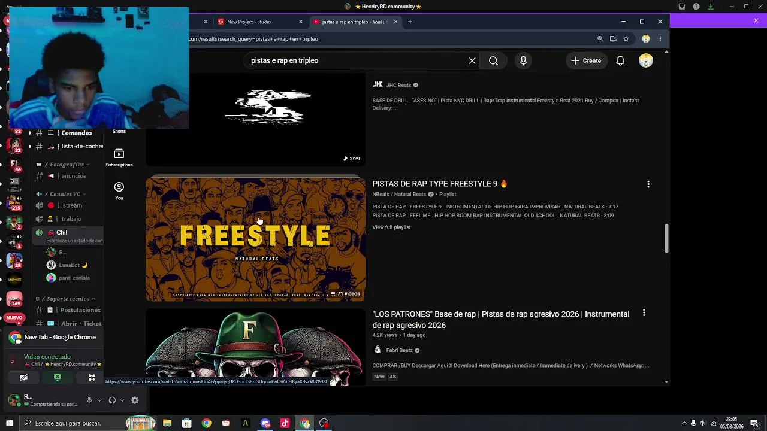Screen dimensions: 767x431
Task: Open the LOS PATRONES Base de rap video
Action: click(501, 320)
